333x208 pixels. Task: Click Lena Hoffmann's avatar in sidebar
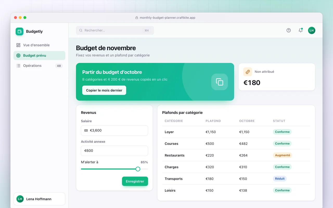(20, 199)
